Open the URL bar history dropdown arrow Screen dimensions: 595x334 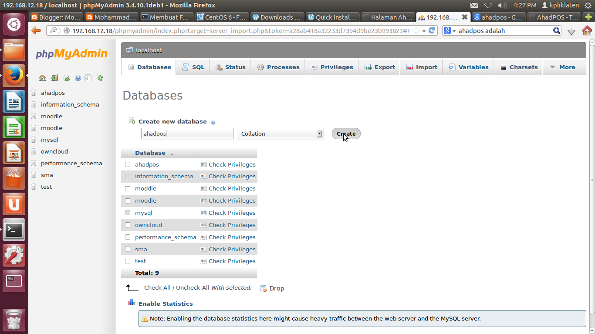[x=424, y=31]
